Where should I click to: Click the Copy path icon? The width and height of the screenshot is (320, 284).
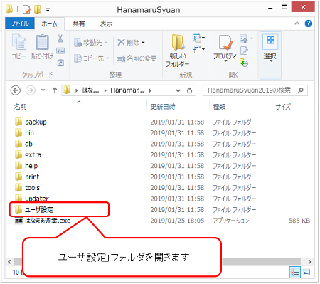[60, 51]
